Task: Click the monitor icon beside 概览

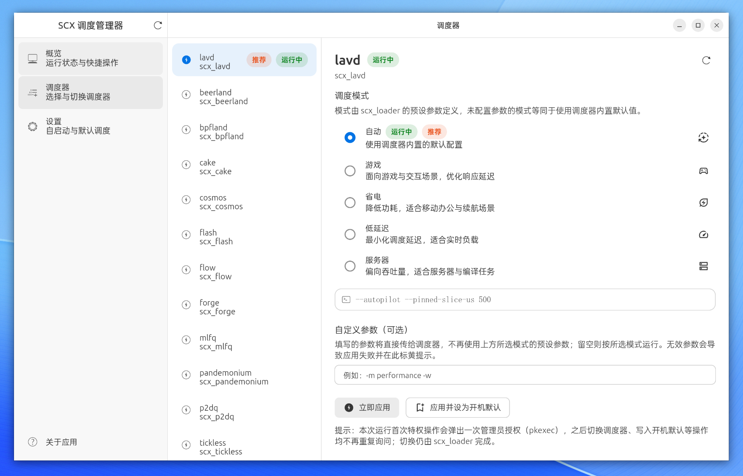Action: [32, 59]
